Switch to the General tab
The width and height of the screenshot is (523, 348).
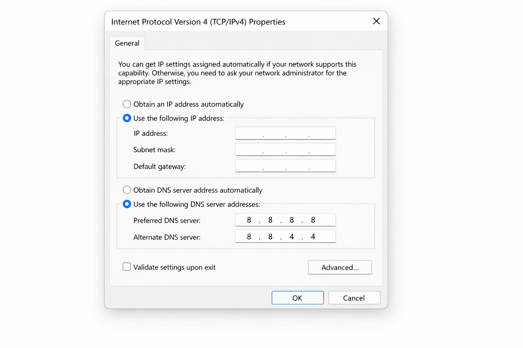tap(127, 43)
